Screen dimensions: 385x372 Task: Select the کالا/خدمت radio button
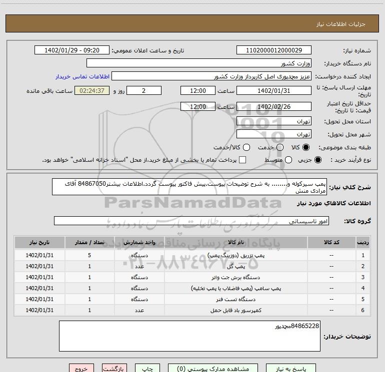(x=246, y=147)
